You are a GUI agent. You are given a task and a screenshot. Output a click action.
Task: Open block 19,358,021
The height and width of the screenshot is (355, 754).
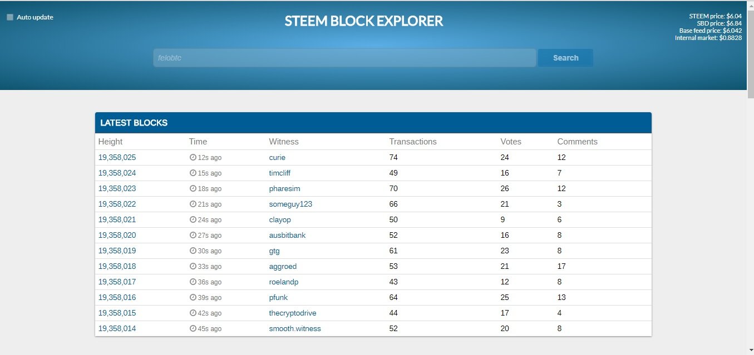[117, 219]
